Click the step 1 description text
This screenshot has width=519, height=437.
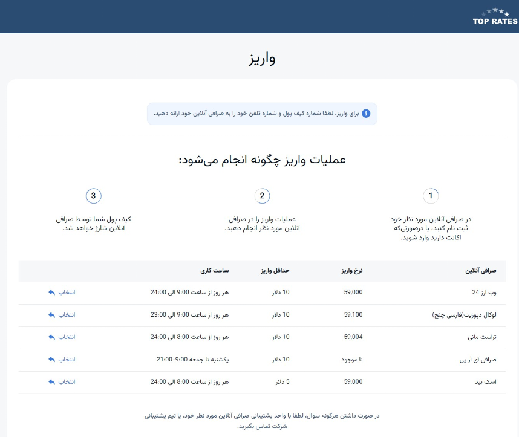[x=431, y=228]
